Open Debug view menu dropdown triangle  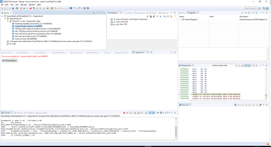(x=97, y=13)
